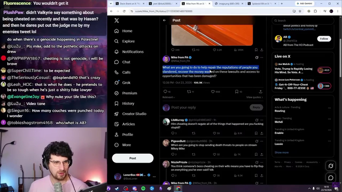Open Rowling trending topic

280,111
